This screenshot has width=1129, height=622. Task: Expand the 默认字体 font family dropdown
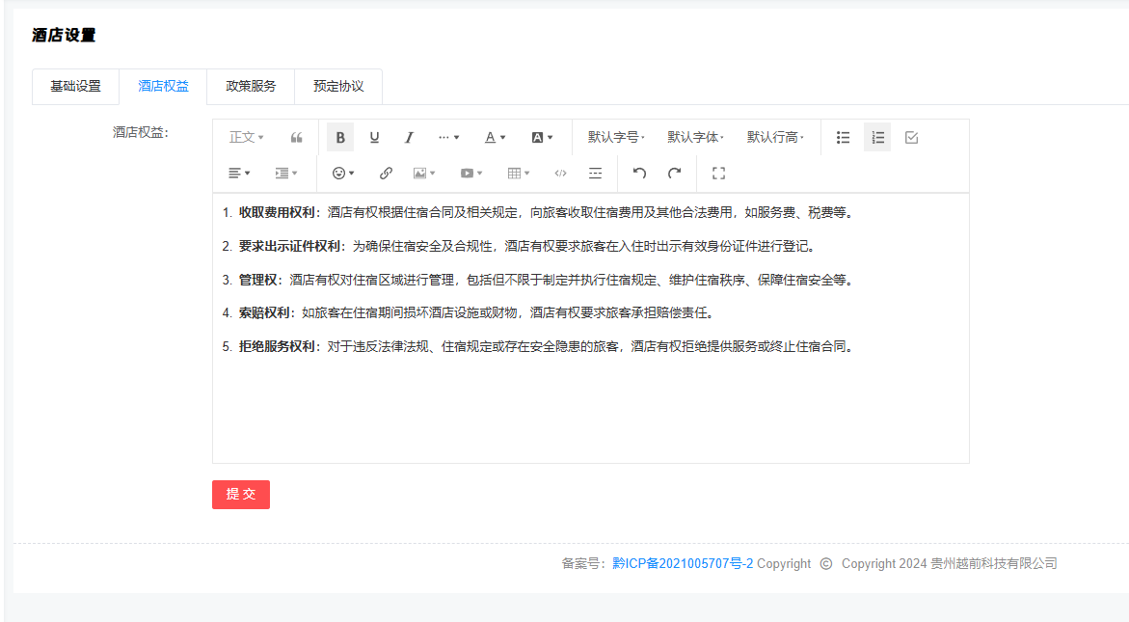[x=695, y=138]
